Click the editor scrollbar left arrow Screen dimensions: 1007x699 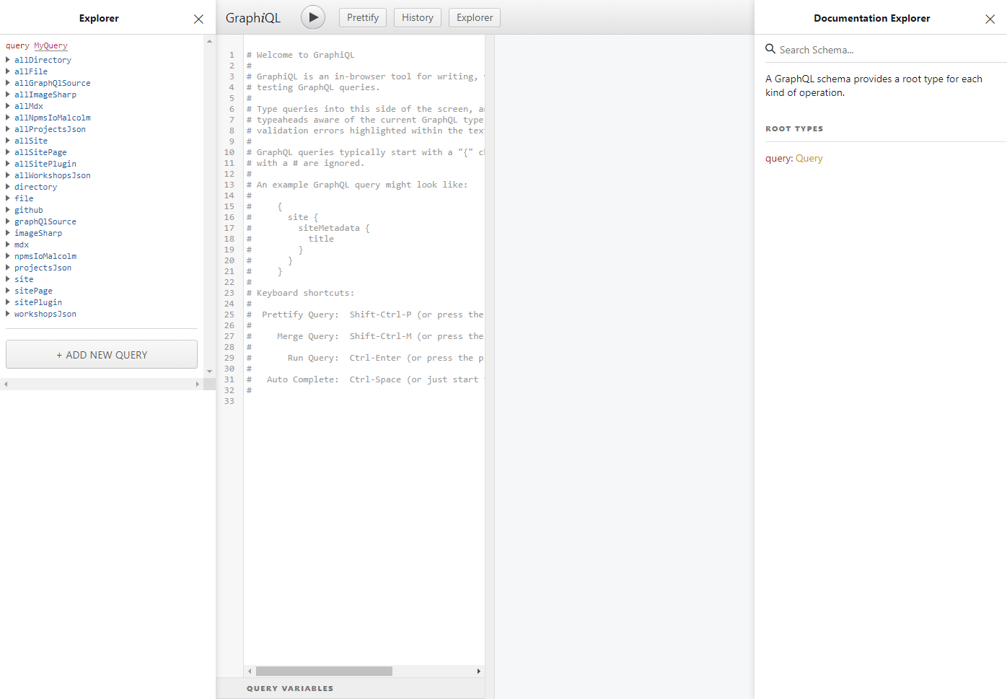tap(250, 671)
